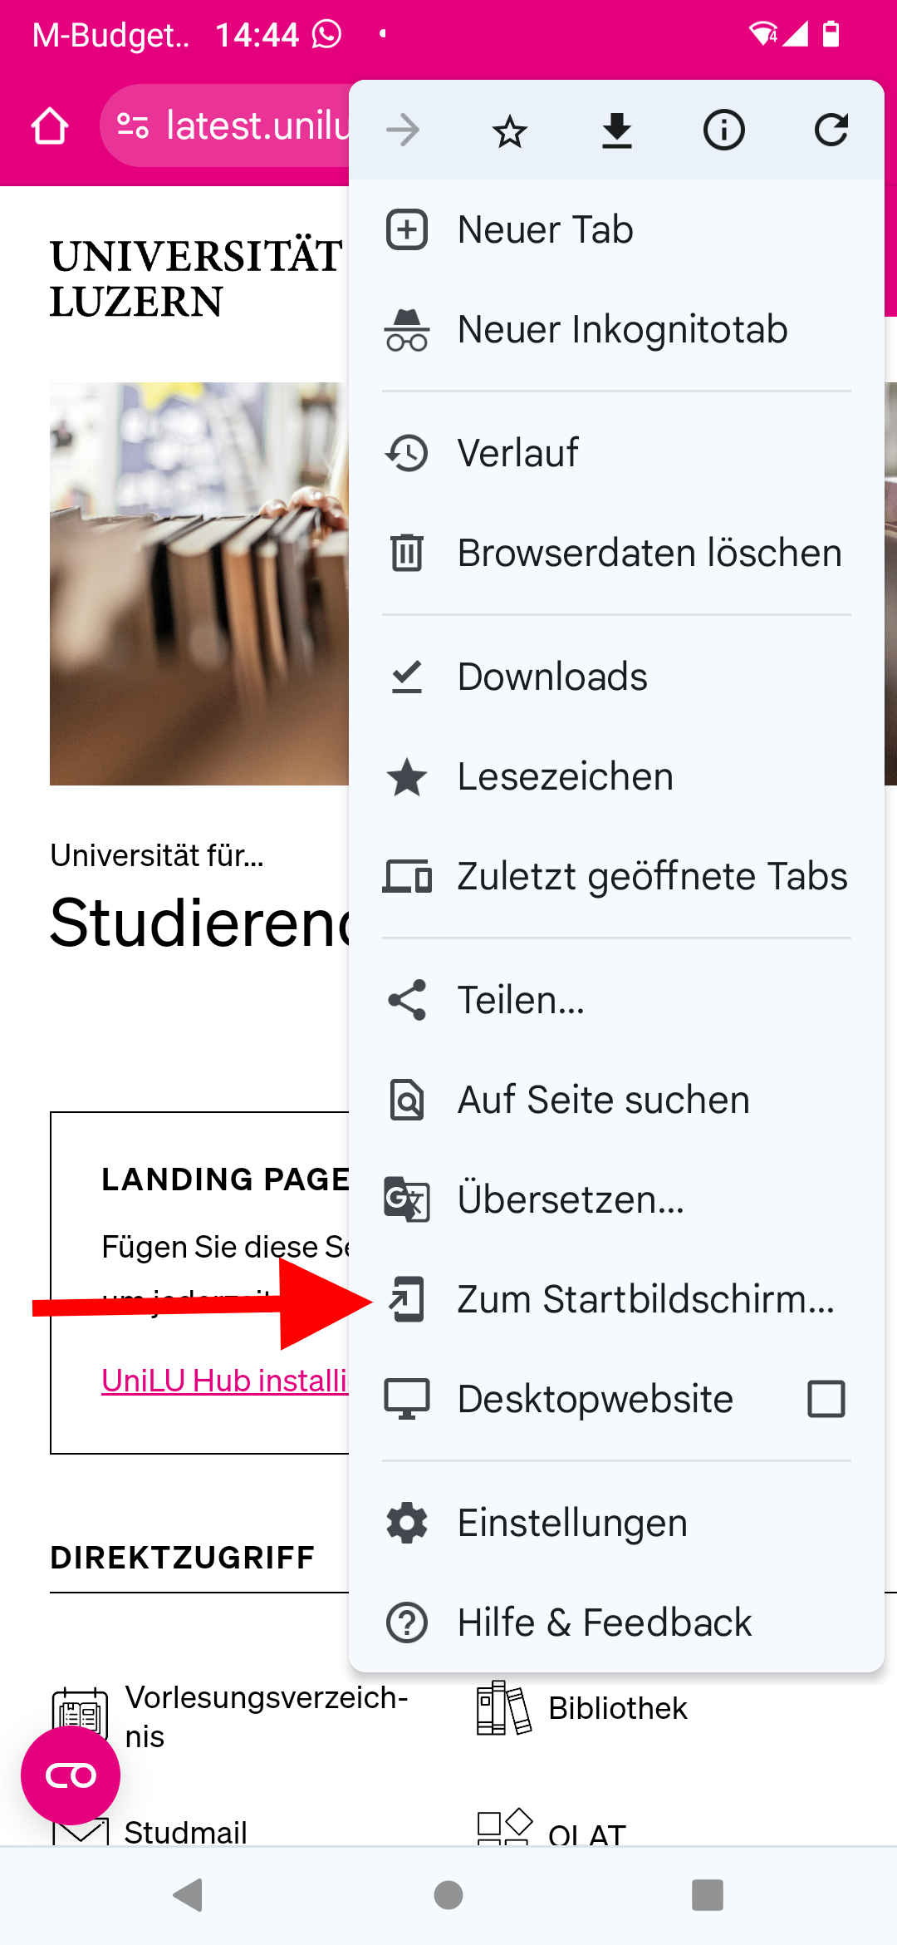Screen dimensions: 897x1945
Task: Enable the Desktopwebsite checkbox
Action: 826,1399
